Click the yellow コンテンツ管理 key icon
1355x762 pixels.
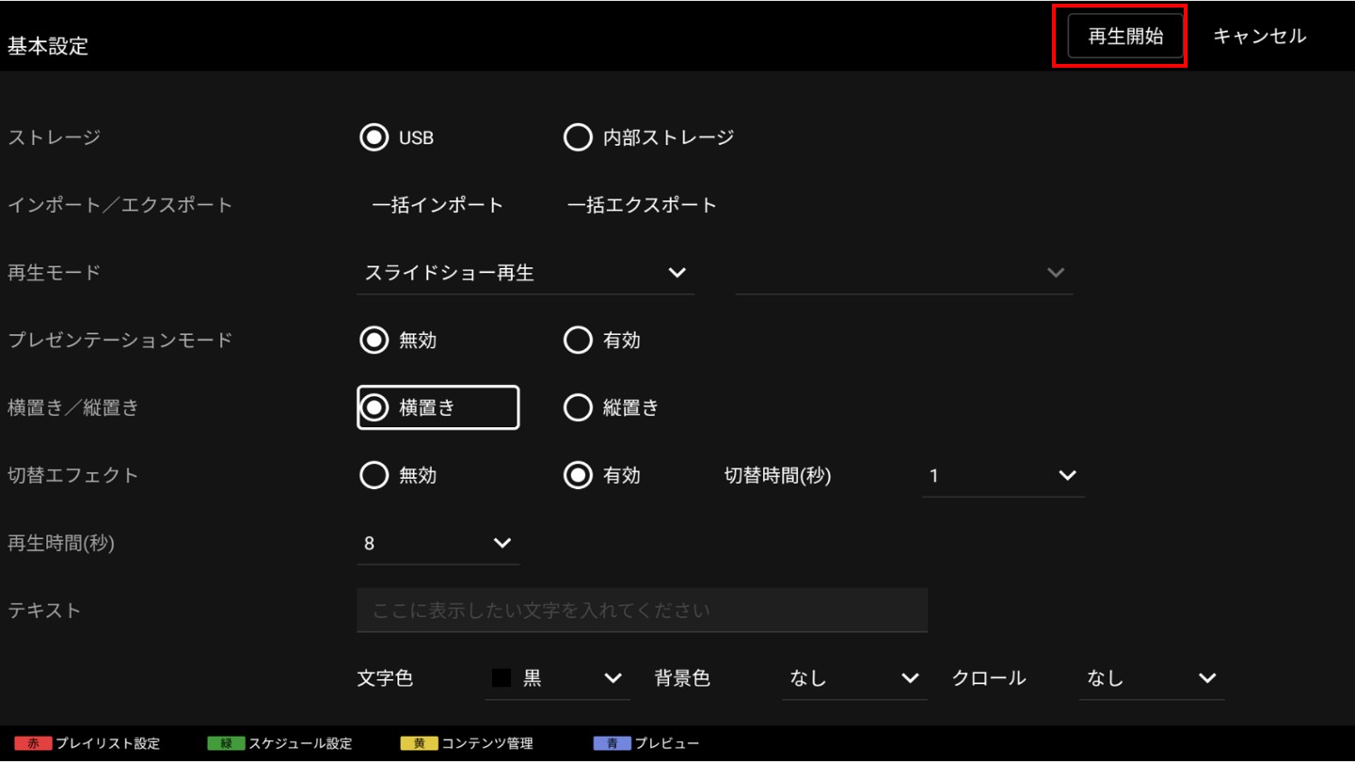click(x=419, y=743)
